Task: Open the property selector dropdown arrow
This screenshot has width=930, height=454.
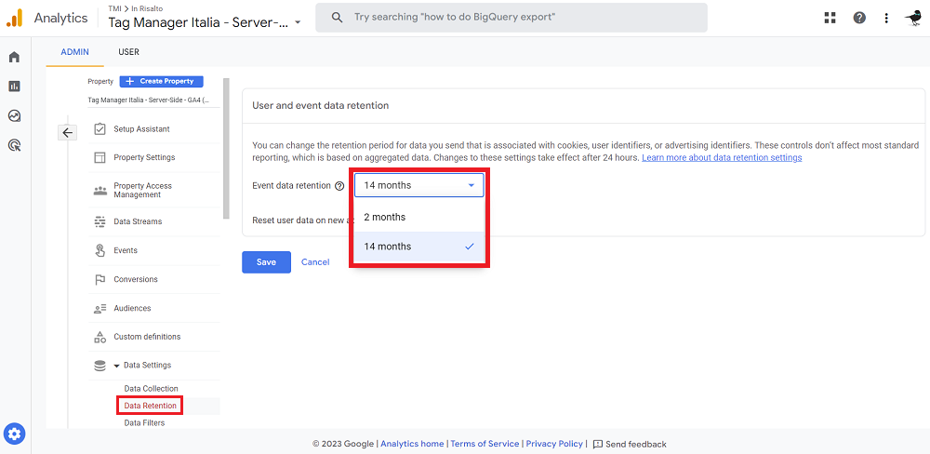Action: click(x=298, y=22)
